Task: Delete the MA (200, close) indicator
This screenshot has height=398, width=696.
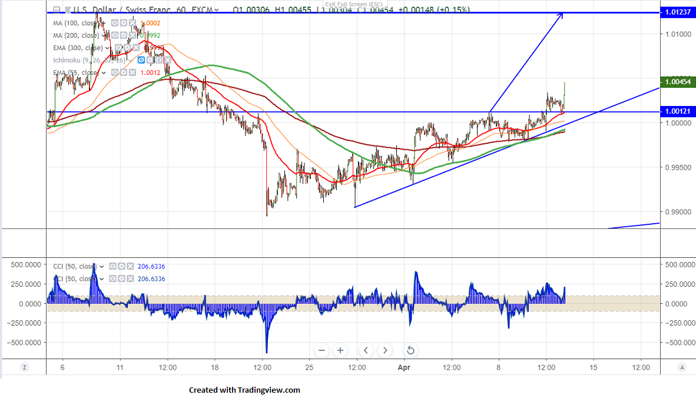Action: 132,35
